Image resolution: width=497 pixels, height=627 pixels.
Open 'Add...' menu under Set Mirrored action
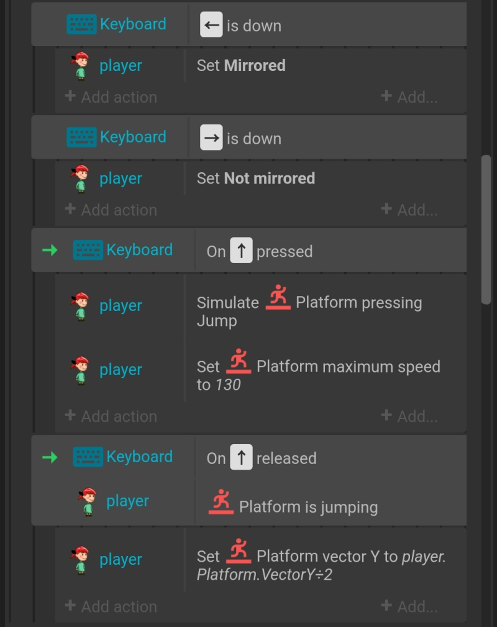409,96
